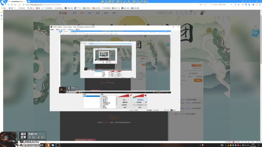Click the browser home icon
Screen dimensions: 262x147
click(19, 4)
